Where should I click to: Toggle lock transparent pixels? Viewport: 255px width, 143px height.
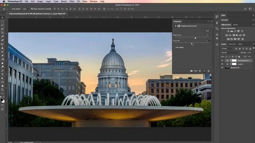pyautogui.click(x=226, y=56)
